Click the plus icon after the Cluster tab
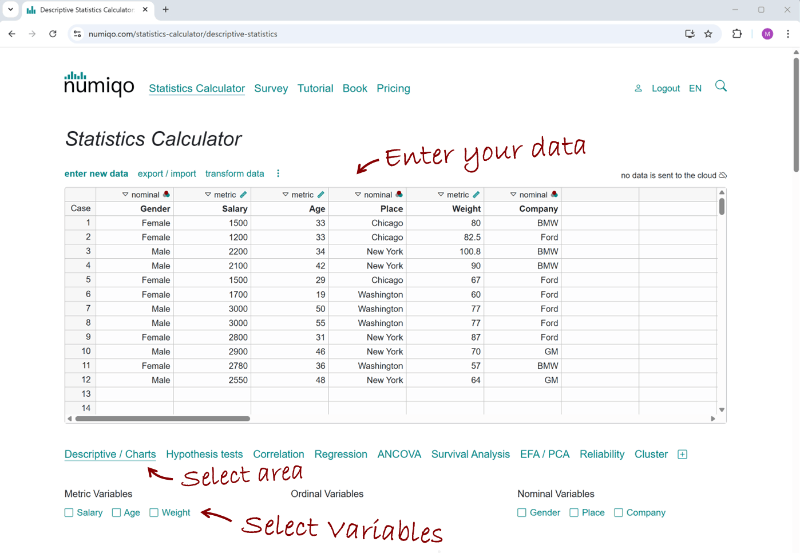This screenshot has height=553, width=800. pyautogui.click(x=682, y=454)
